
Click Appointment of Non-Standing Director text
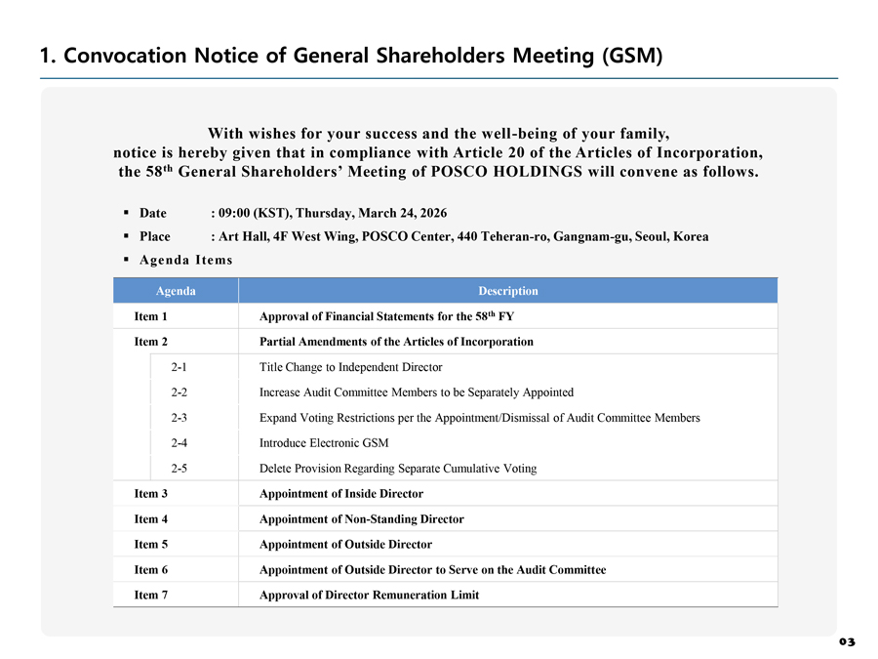361,519
